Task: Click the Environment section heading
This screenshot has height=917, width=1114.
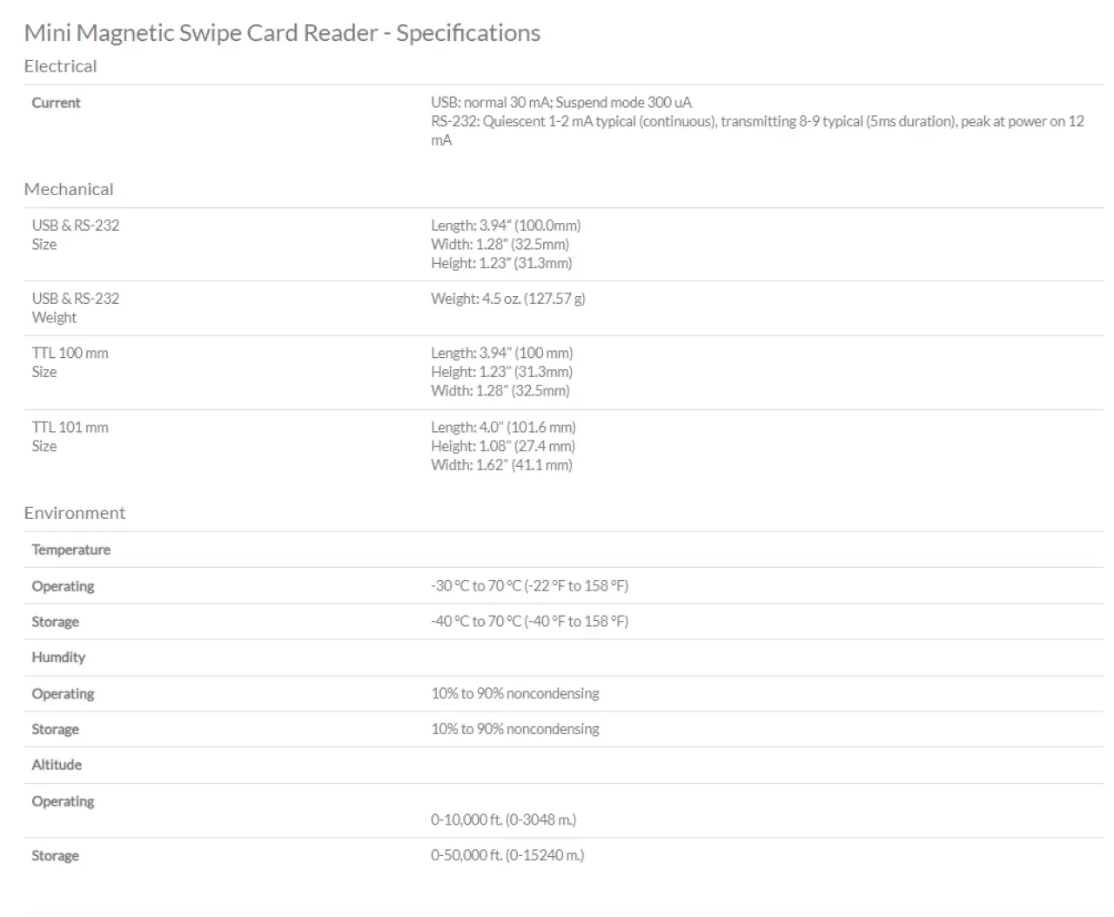Action: [x=75, y=513]
